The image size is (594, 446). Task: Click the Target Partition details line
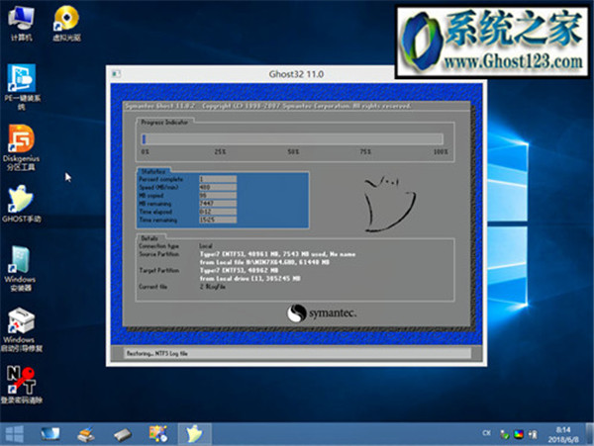pyautogui.click(x=239, y=271)
